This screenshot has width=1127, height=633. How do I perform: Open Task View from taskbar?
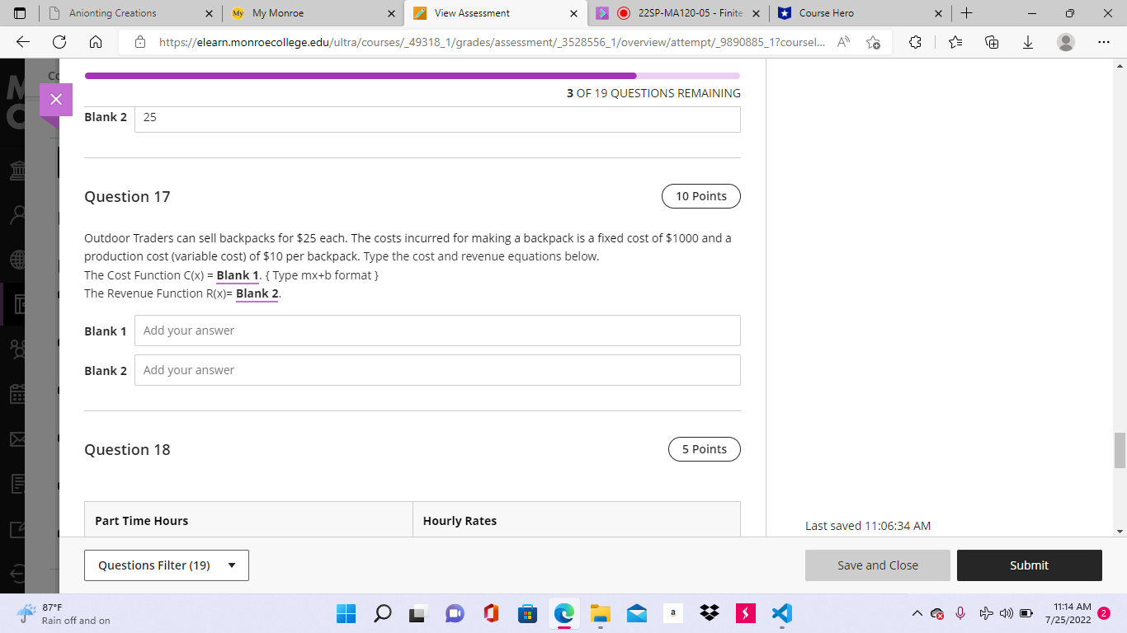click(x=418, y=613)
